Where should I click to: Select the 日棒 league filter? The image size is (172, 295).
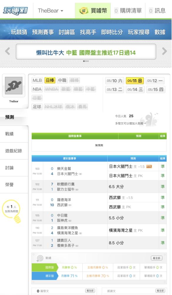[x=50, y=80]
